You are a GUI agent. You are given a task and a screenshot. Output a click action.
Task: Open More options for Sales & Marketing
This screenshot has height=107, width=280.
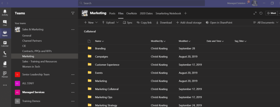[x=73, y=29]
